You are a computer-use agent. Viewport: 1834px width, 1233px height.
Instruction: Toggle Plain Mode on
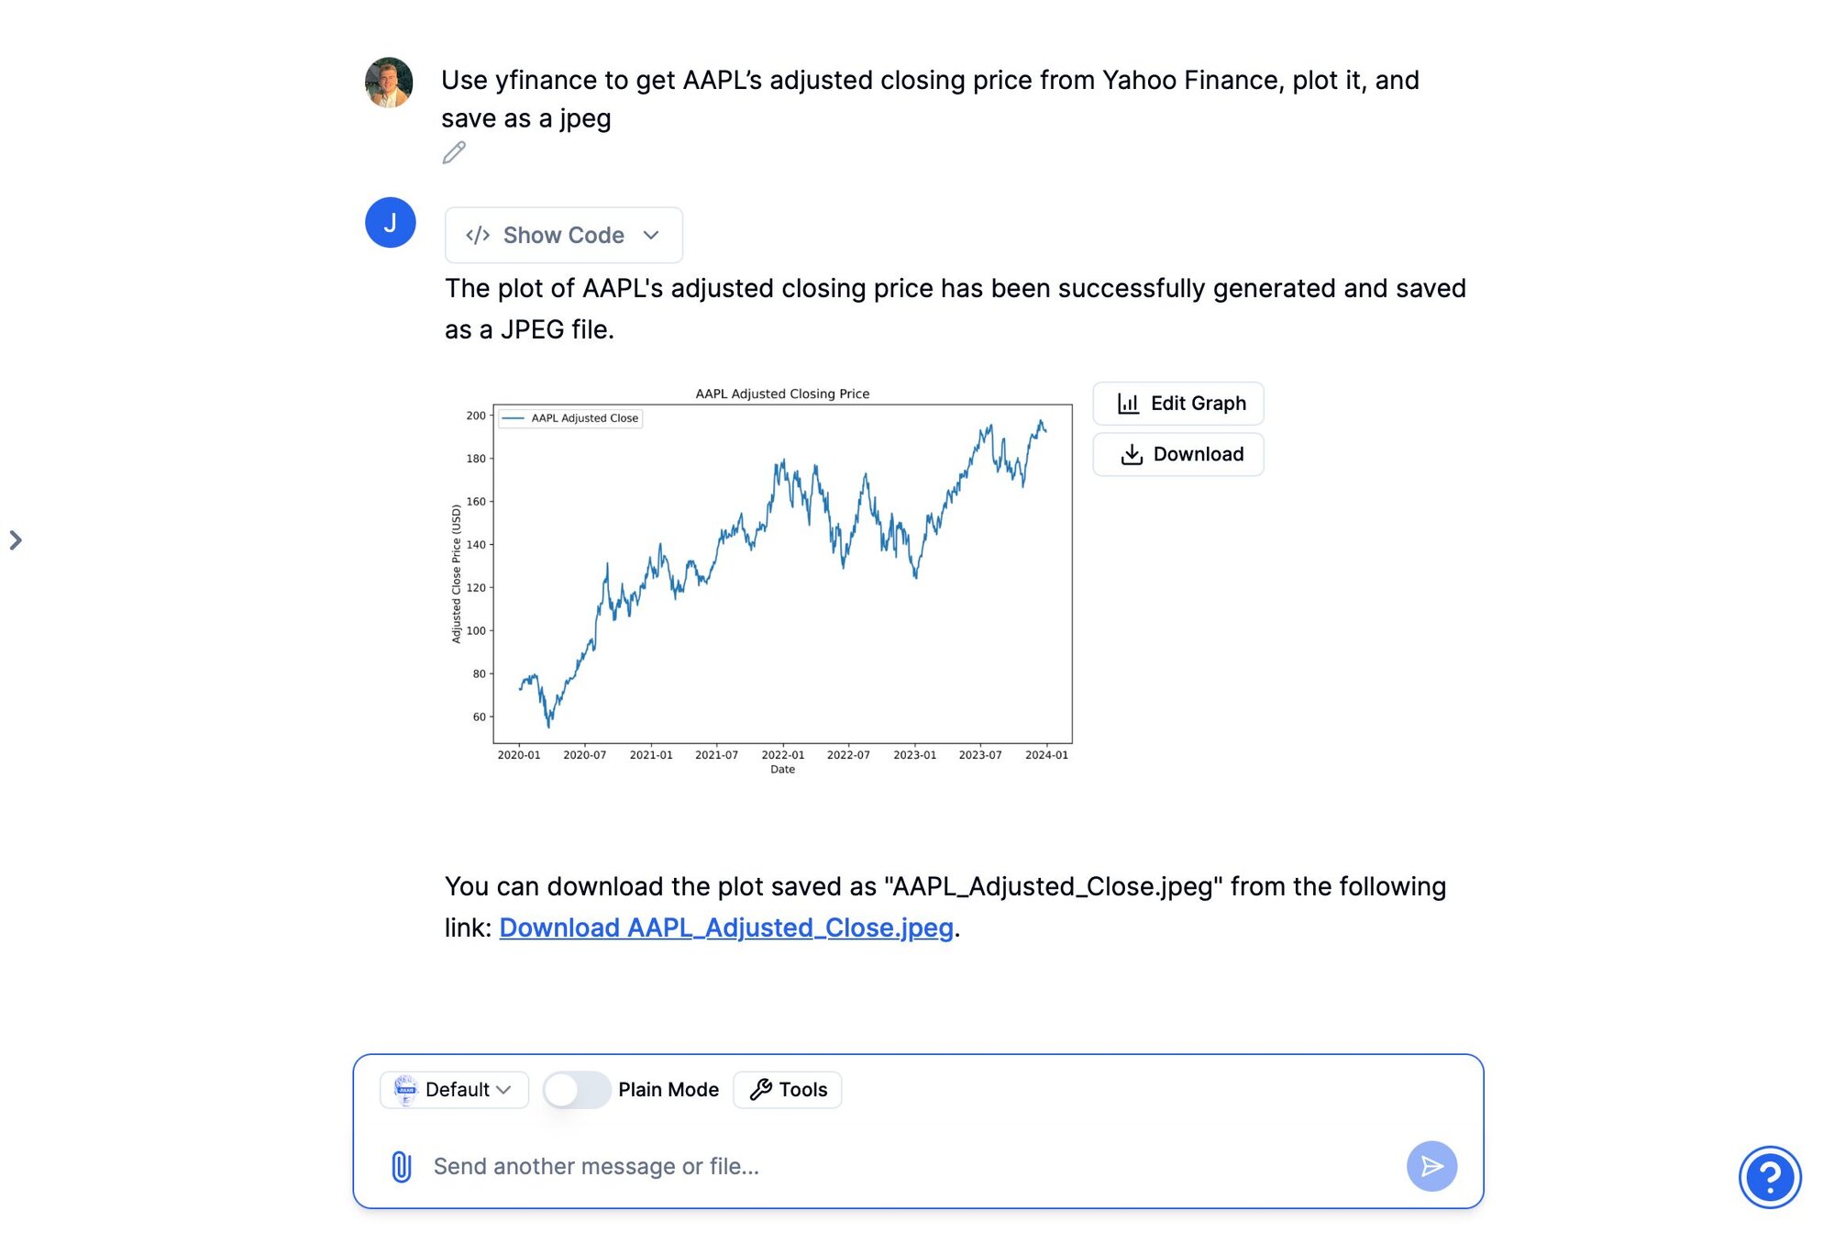point(577,1090)
